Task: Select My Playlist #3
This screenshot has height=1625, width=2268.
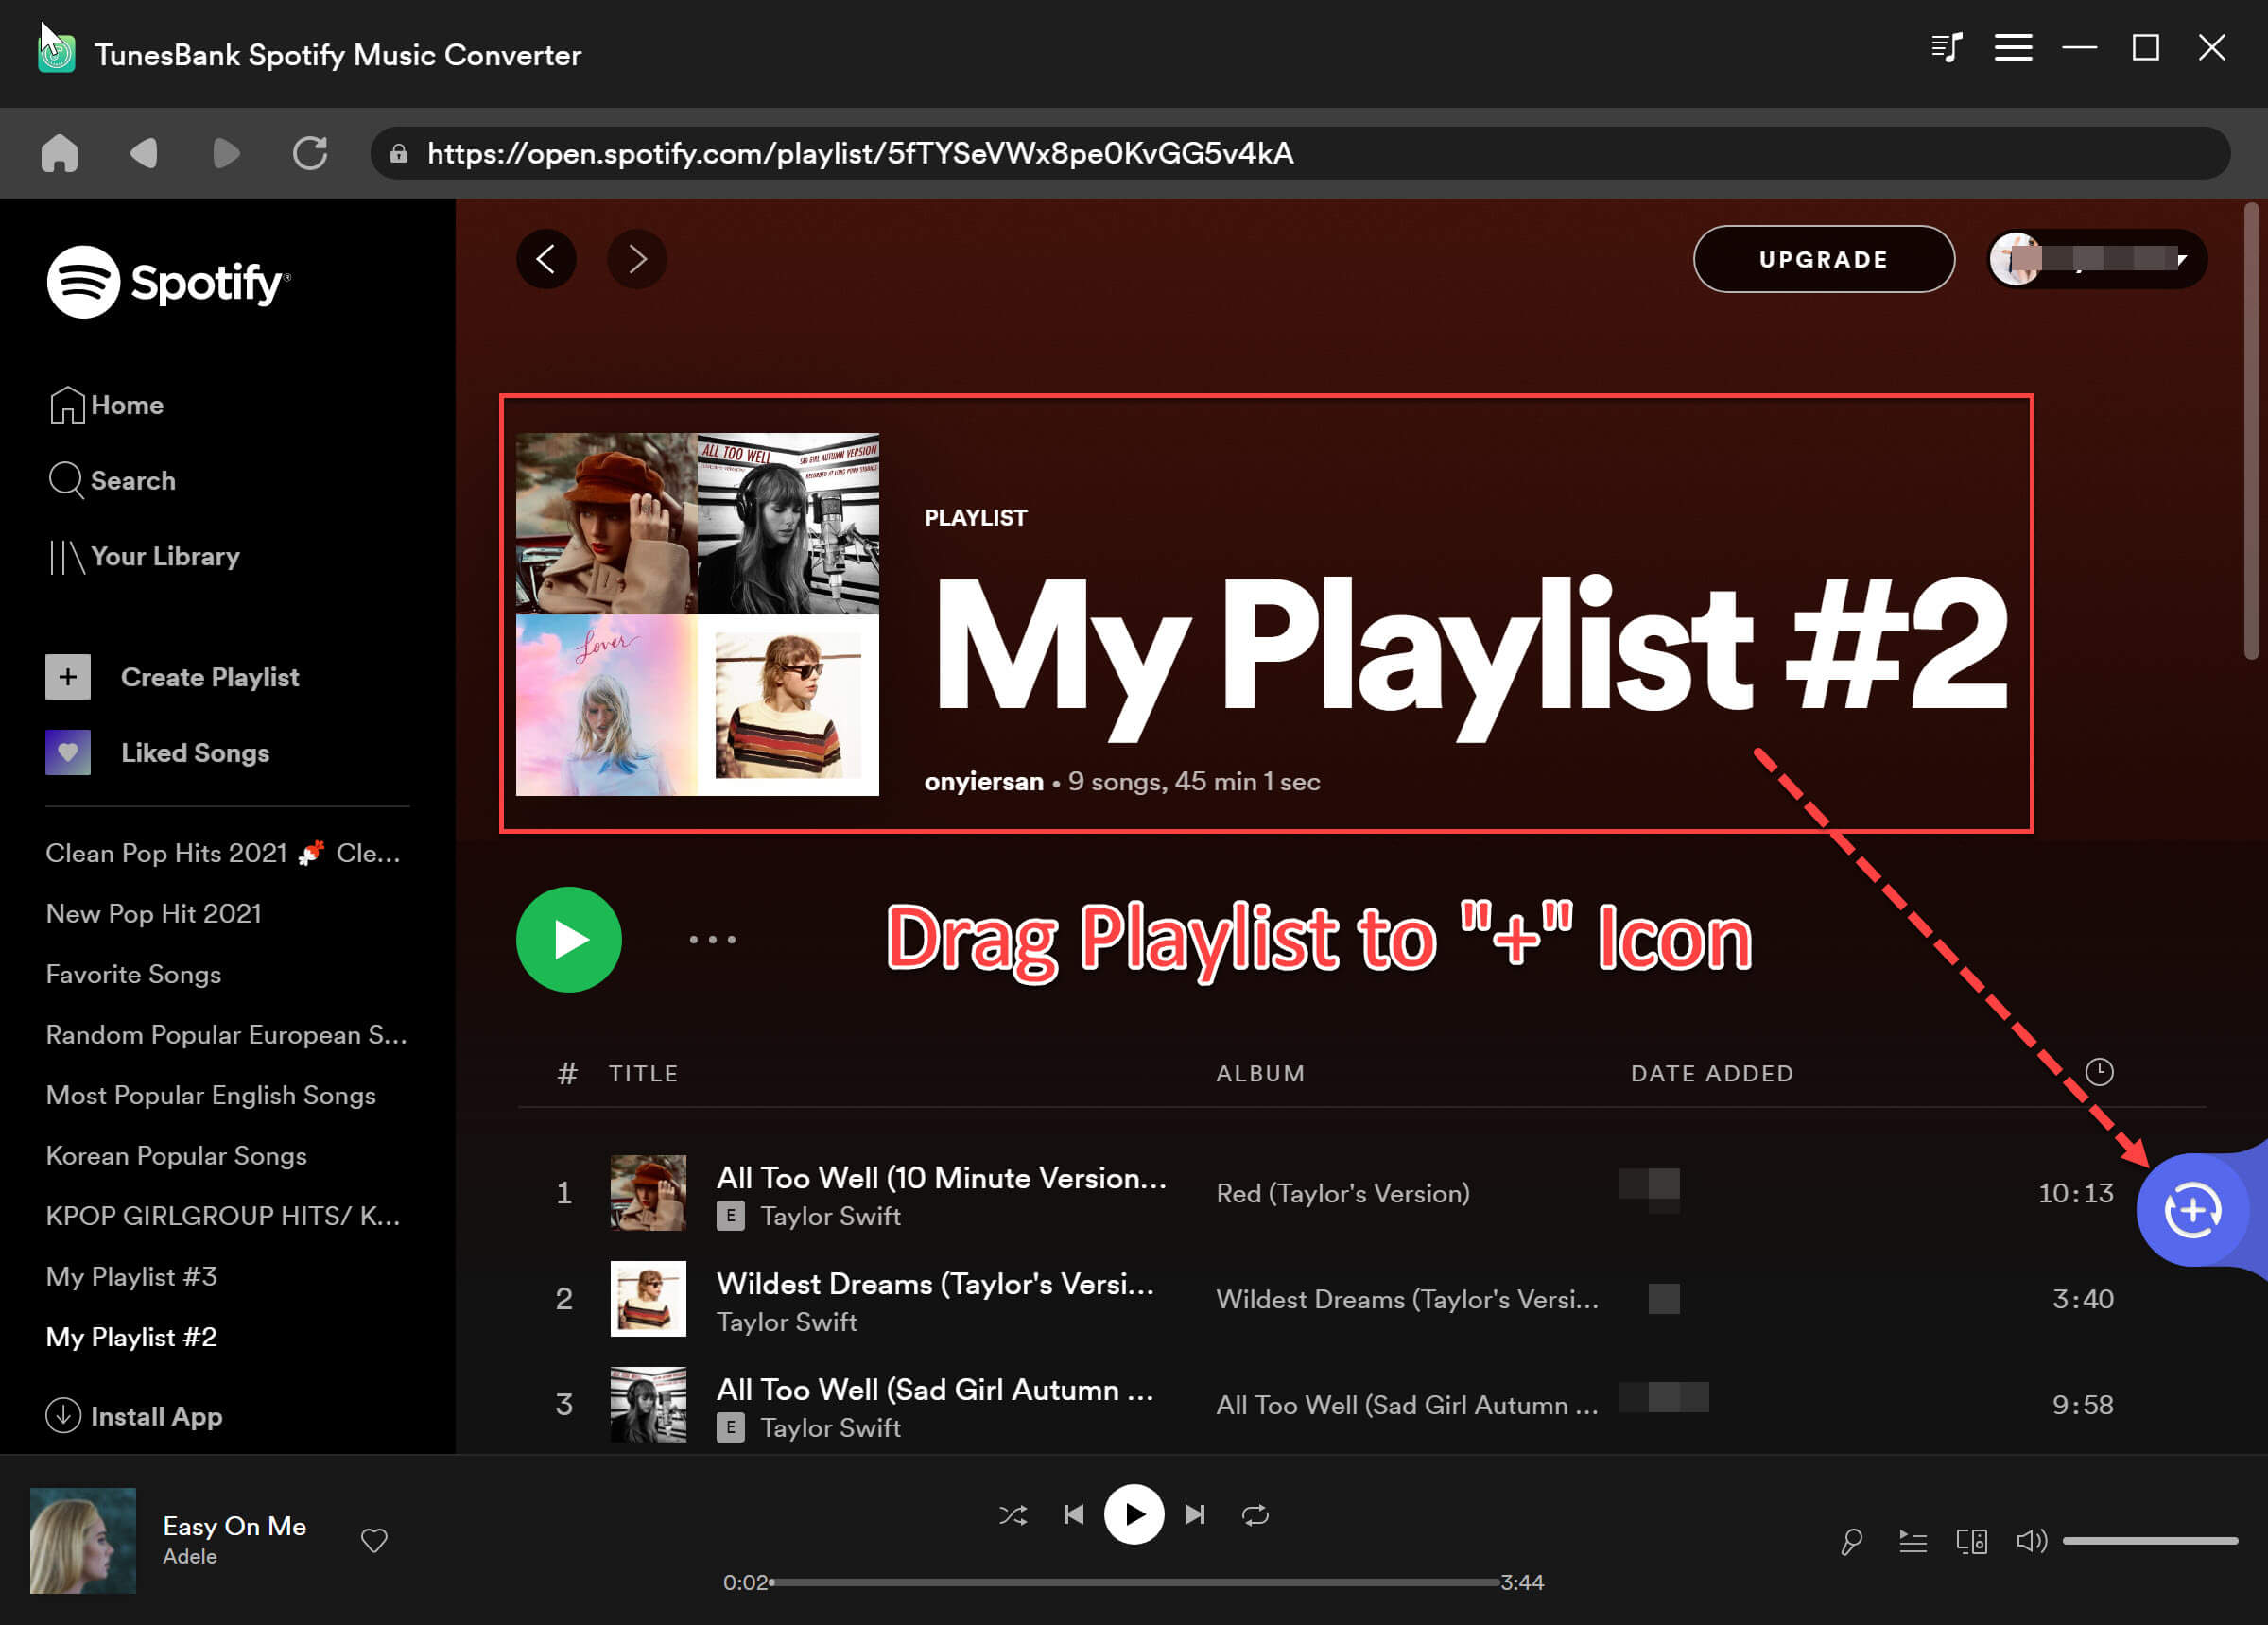Action: pos(131,1276)
